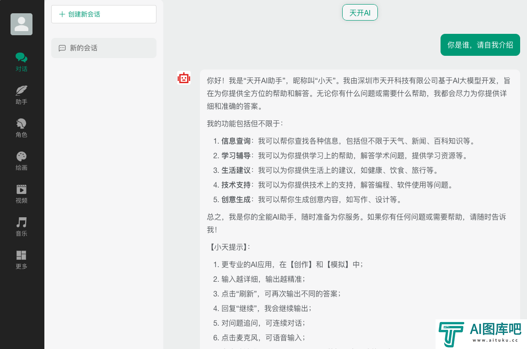Click the 我的功能包括但不限于 line

coord(245,123)
